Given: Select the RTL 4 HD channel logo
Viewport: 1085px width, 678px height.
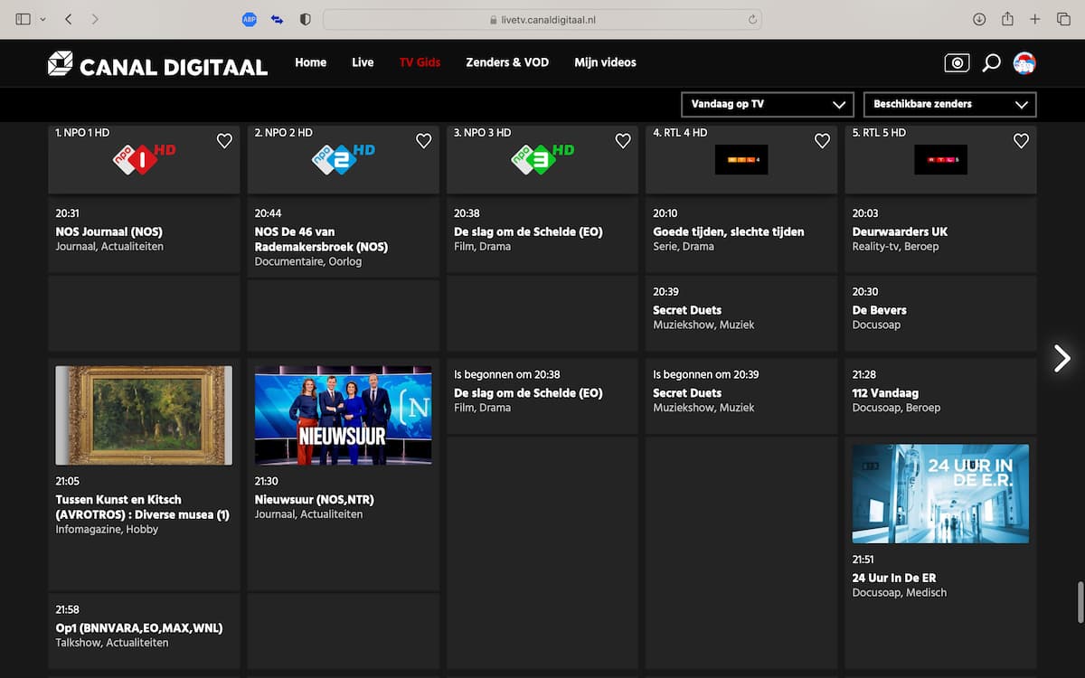Looking at the screenshot, I should click(x=741, y=159).
